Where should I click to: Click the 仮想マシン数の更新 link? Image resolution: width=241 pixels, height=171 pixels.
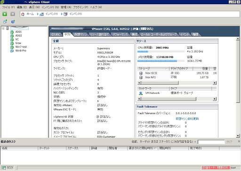pos(187,119)
